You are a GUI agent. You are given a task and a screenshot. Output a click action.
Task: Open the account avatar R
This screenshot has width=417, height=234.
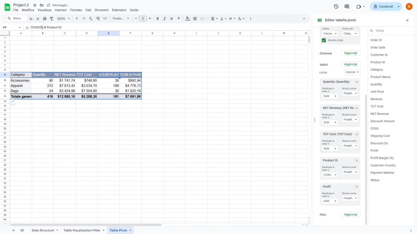click(x=409, y=6)
